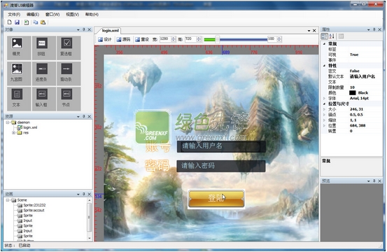
Task: Collapse the daemon folder in resources
Action: (x=8, y=122)
